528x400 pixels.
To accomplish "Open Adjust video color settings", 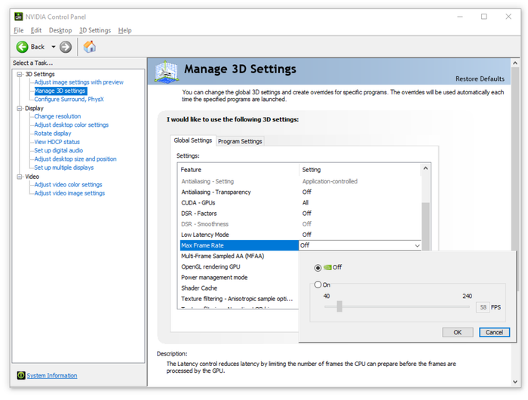I will coord(68,185).
